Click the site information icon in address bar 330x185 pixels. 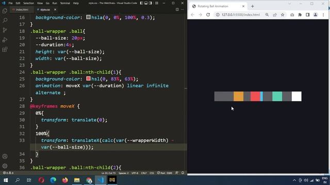tap(218, 15)
